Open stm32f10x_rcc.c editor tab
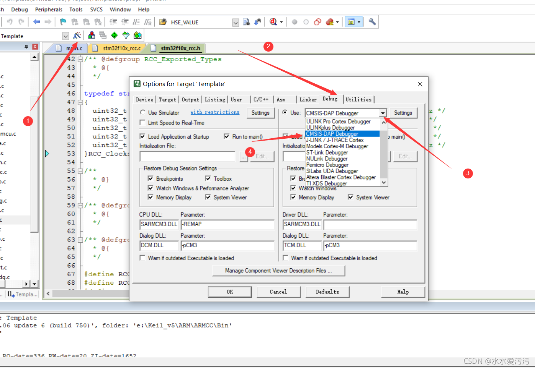 click(118, 48)
